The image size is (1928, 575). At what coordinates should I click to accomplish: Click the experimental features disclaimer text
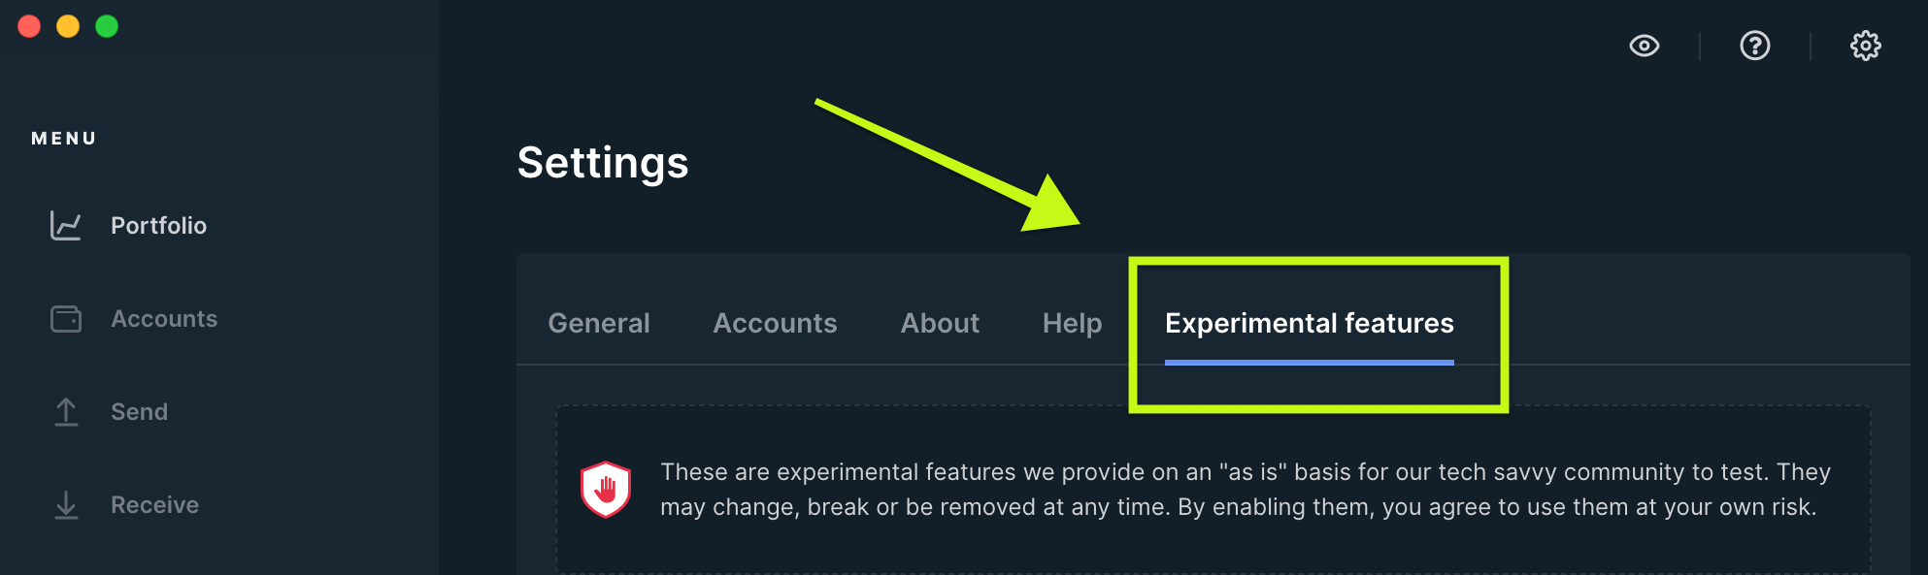tap(1246, 490)
